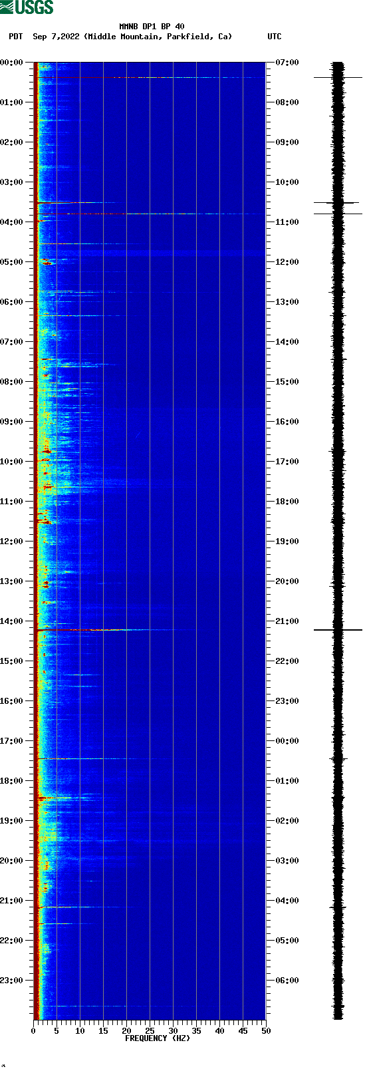Click the 'FREQUENCY (HZ)' axis label
367x1073 pixels.
pos(158,1038)
